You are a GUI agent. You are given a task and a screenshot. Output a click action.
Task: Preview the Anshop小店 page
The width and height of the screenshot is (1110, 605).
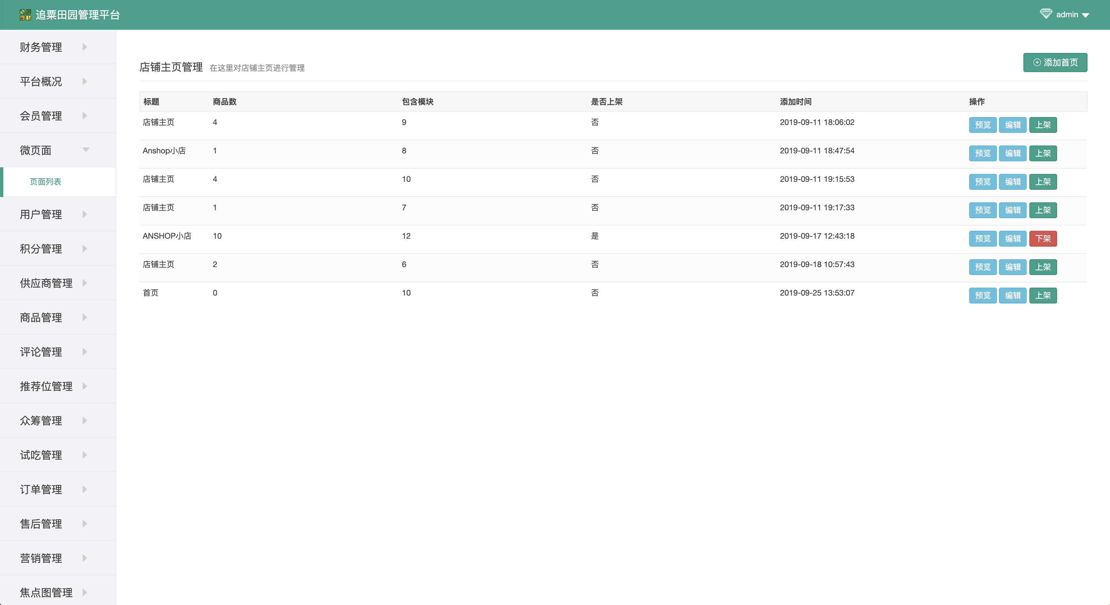pos(982,153)
